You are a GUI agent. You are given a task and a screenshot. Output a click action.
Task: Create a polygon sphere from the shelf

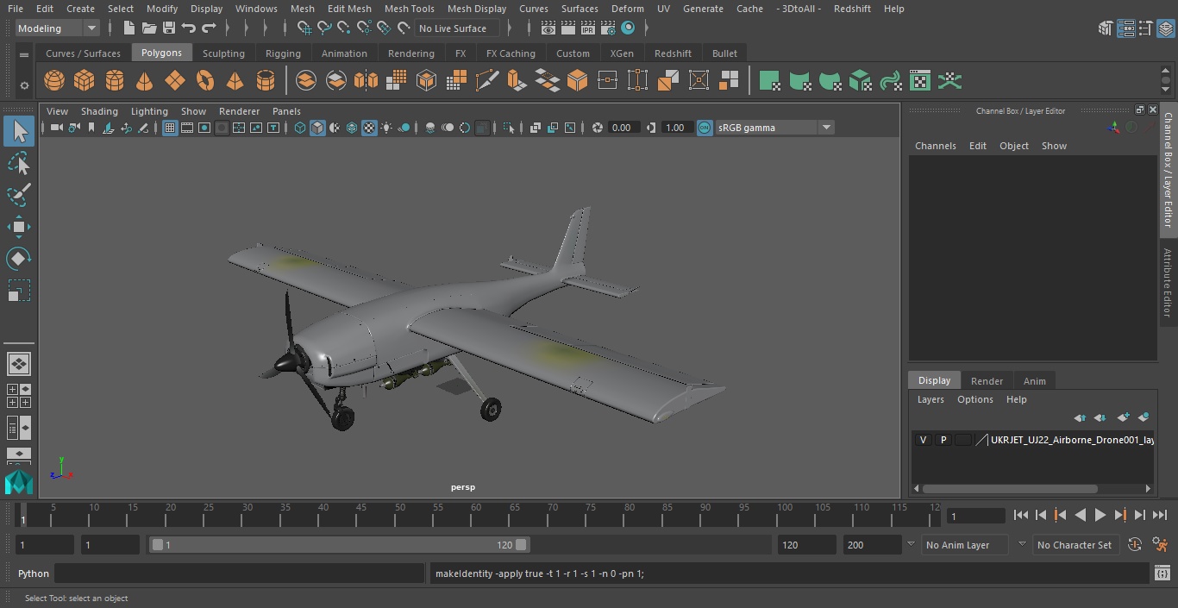(x=54, y=81)
